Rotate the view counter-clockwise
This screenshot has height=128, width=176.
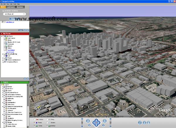click(x=88, y=121)
